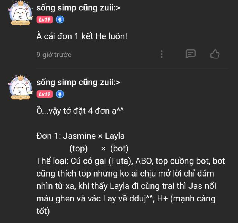The height and width of the screenshot is (223, 238).
Task: Open first commenter's ghost avatar
Action: pyautogui.click(x=20, y=13)
